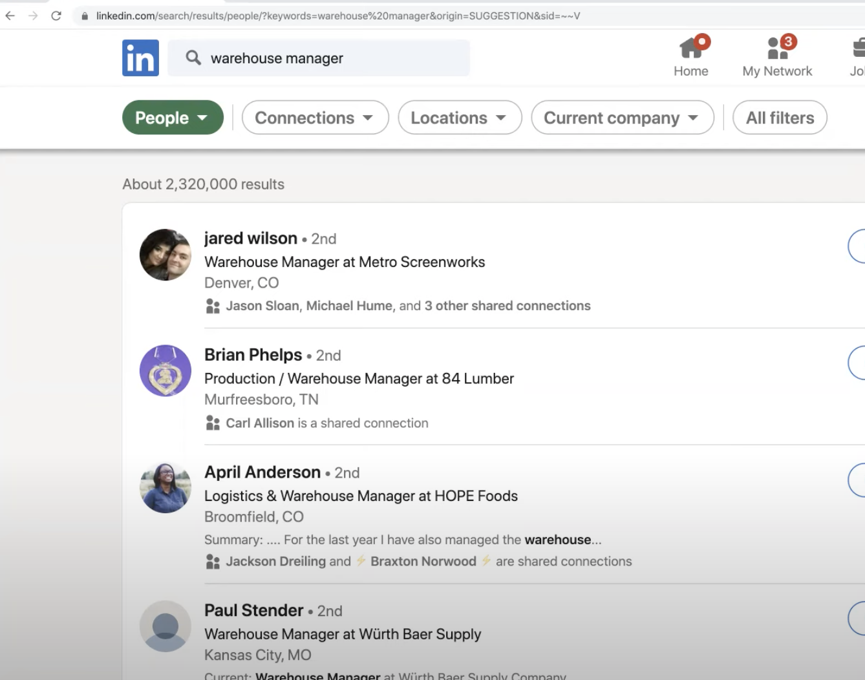Open Braxton Norwood shared connection link
Viewport: 865px width, 680px height.
point(423,561)
